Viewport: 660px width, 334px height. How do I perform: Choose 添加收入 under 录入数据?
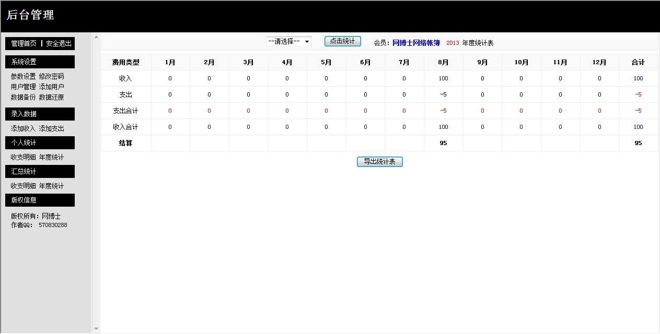click(x=23, y=128)
